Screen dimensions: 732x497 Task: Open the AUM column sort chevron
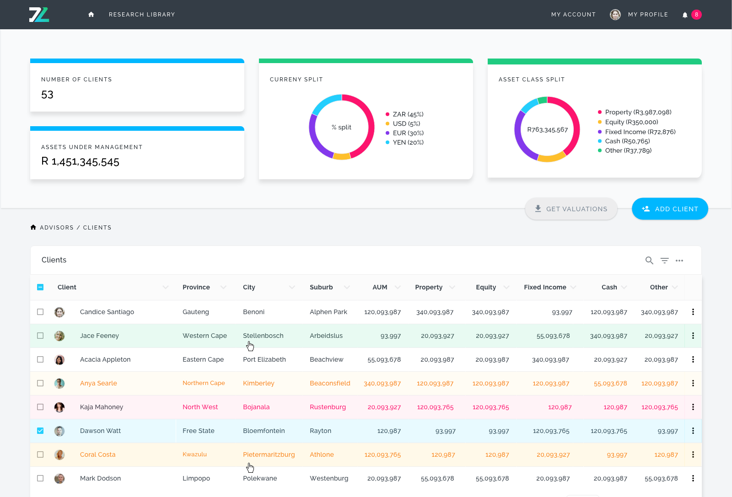(x=398, y=287)
